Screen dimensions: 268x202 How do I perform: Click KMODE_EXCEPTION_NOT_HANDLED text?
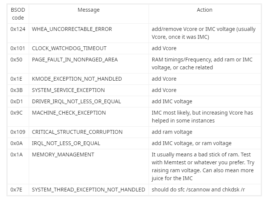click(x=77, y=79)
